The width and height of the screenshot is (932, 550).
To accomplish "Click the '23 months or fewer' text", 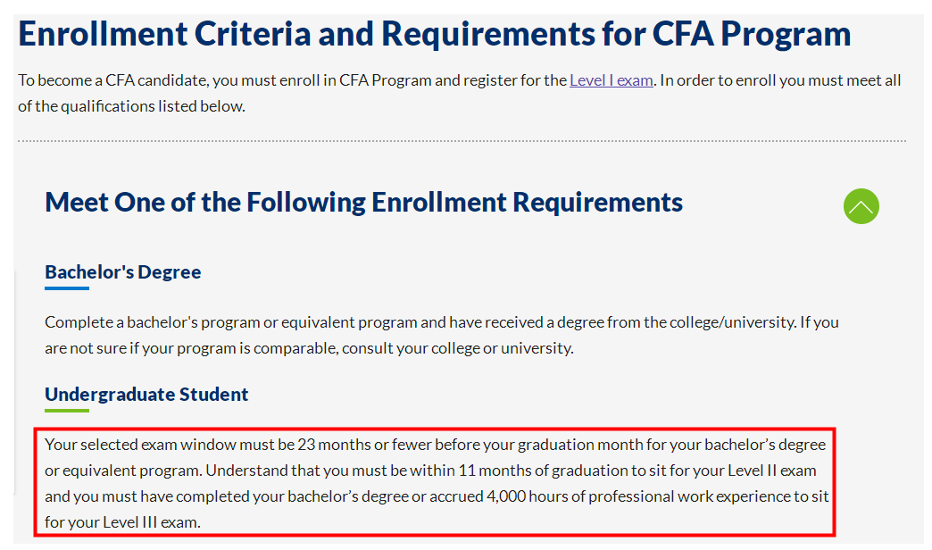I will click(364, 444).
